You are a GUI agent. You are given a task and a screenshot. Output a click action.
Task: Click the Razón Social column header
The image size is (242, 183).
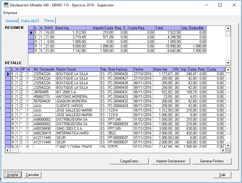coord(78,69)
